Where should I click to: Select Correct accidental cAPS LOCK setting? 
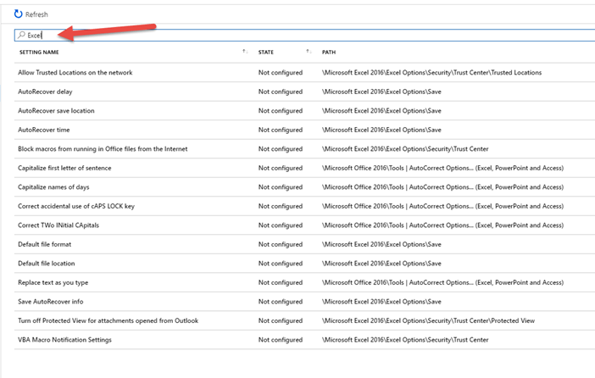[x=76, y=206]
